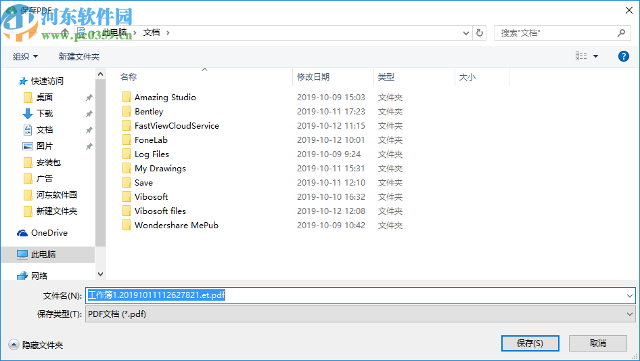Open 文档 in quick access
This screenshot has width=640, height=361.
pos(45,130)
